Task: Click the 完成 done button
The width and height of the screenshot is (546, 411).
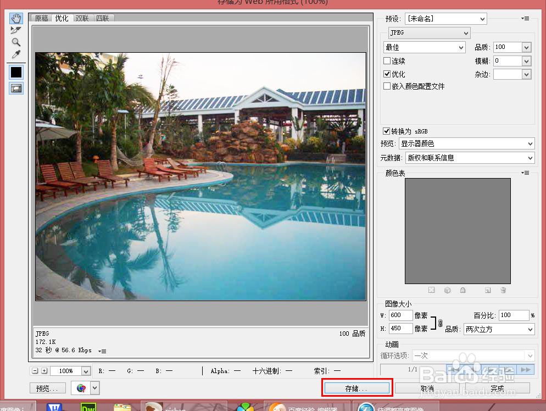Action: (498, 388)
